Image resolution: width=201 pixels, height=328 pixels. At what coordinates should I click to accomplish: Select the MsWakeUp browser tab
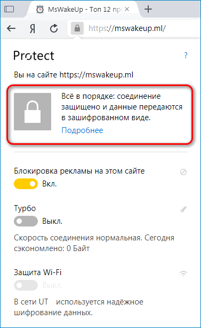(83, 10)
